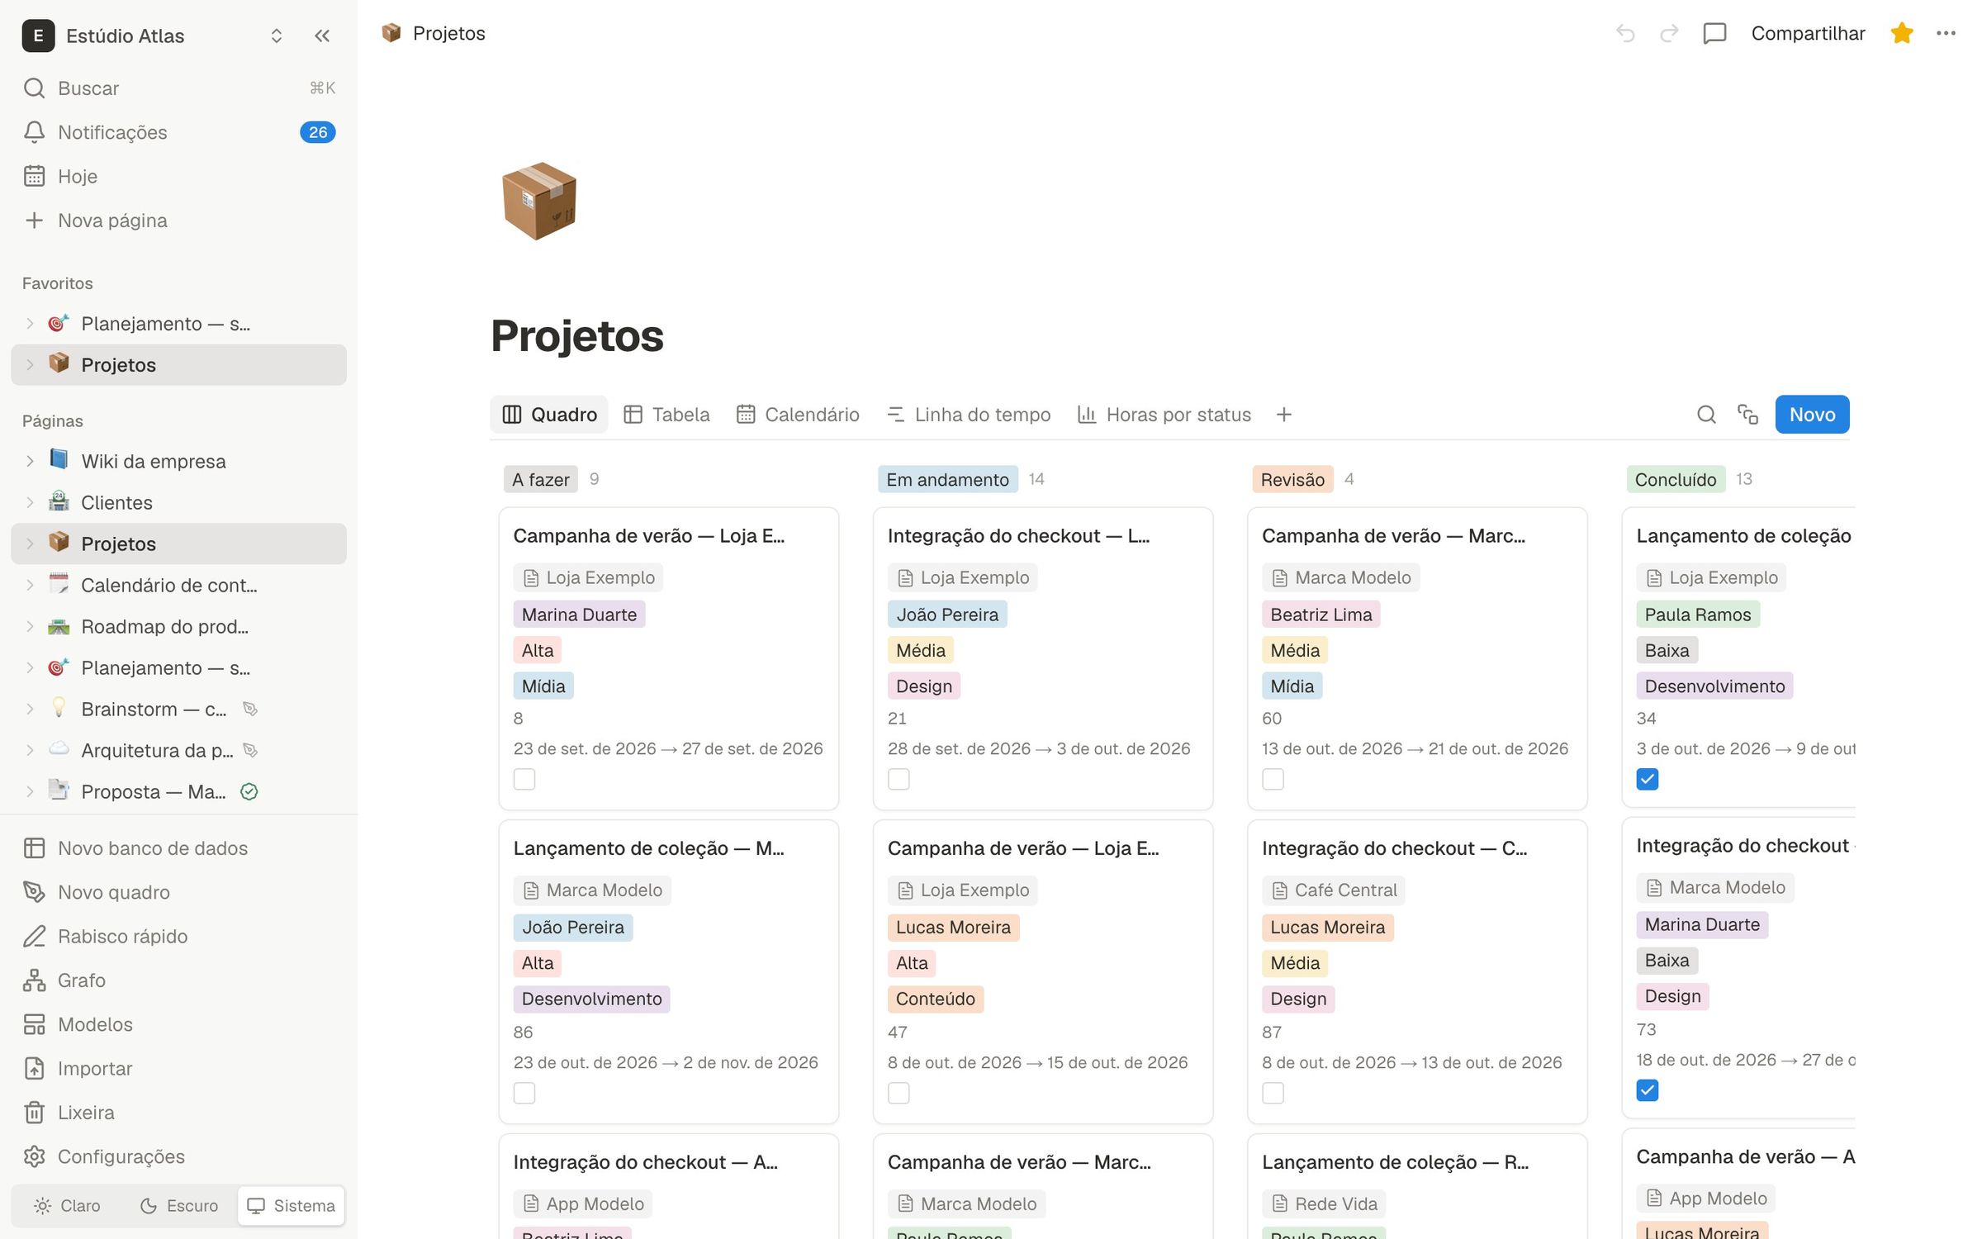The height and width of the screenshot is (1239, 1982).
Task: Uncheck the box on Marina Duarte Concluído card
Action: [x=1647, y=1090]
